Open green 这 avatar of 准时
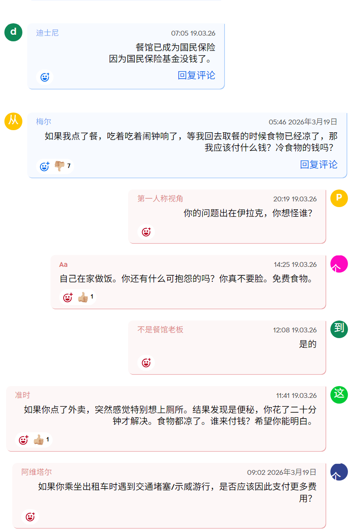The height and width of the screenshot is (532, 351). click(339, 394)
